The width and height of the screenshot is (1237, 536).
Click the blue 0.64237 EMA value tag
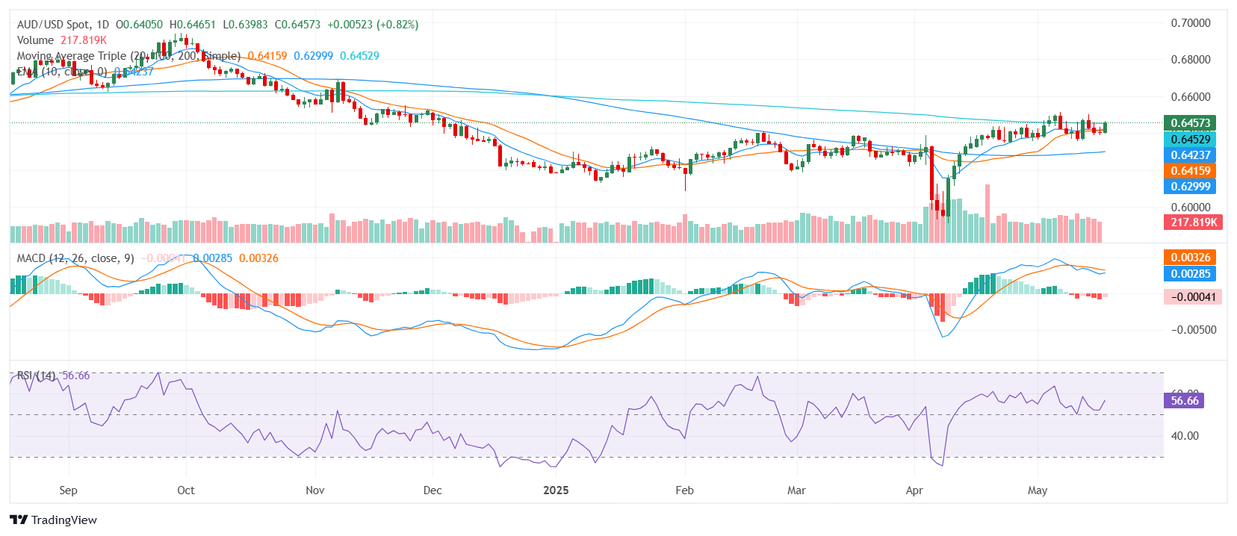pos(1189,155)
